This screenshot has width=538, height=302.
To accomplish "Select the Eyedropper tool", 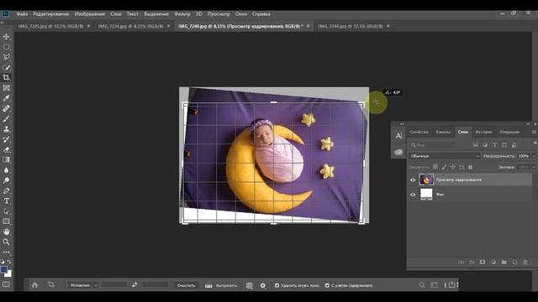I will [x=6, y=98].
